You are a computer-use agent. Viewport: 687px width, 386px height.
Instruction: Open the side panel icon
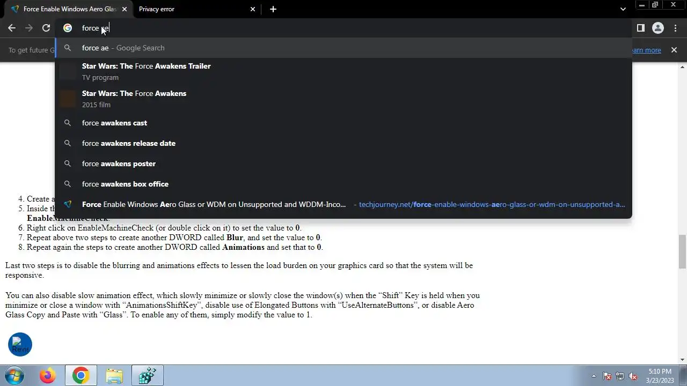pyautogui.click(x=640, y=28)
